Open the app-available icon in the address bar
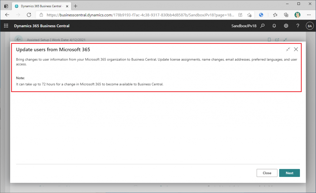Image resolution: width=316 pixels, height=193 pixels. tap(240, 15)
